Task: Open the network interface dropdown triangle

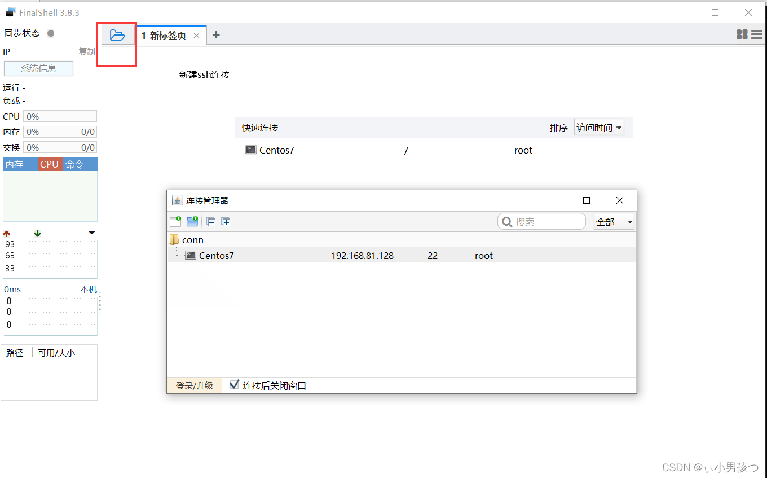Action: [x=92, y=233]
